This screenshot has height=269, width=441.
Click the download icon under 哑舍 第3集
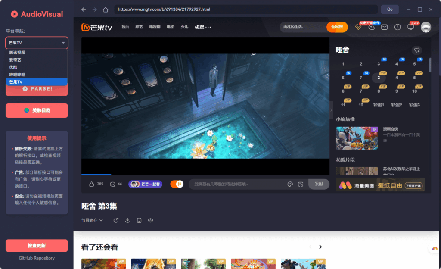(x=127, y=220)
